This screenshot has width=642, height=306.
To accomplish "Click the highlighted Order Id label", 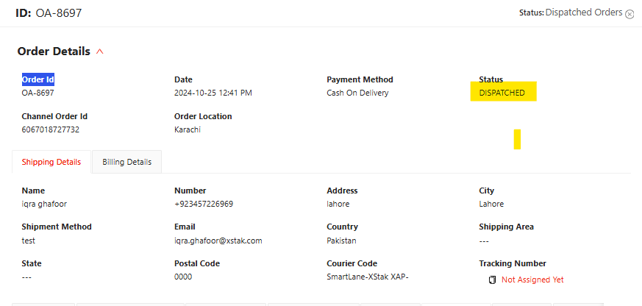I will 38,79.
